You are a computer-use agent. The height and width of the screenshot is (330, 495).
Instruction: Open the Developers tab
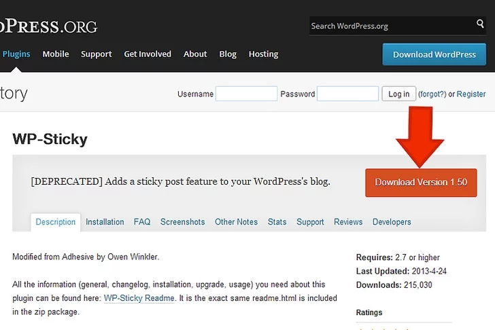pyautogui.click(x=392, y=222)
